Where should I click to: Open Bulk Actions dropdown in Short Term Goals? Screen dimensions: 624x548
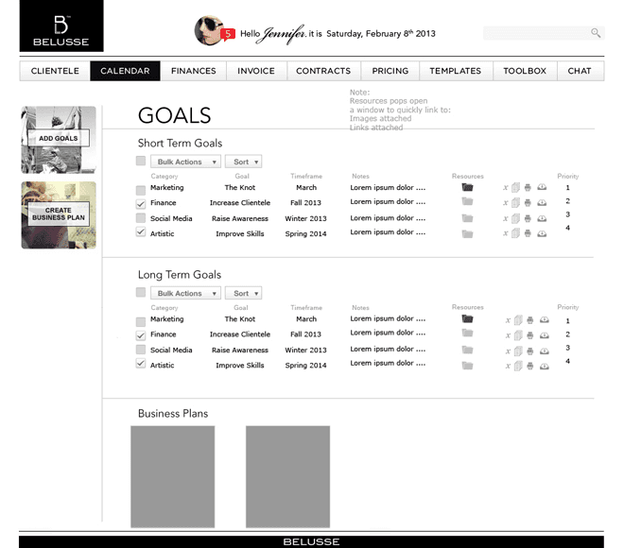(185, 162)
